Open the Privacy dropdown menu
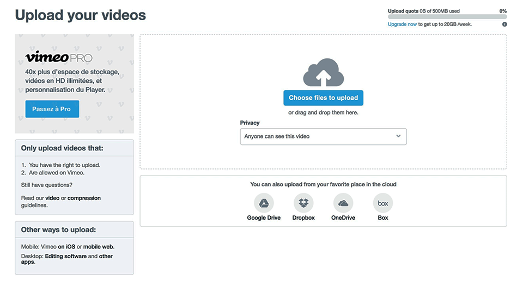This screenshot has height=291, width=523. pyautogui.click(x=323, y=136)
